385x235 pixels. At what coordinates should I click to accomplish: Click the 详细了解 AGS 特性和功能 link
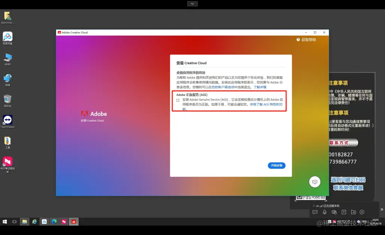pyautogui.click(x=266, y=105)
